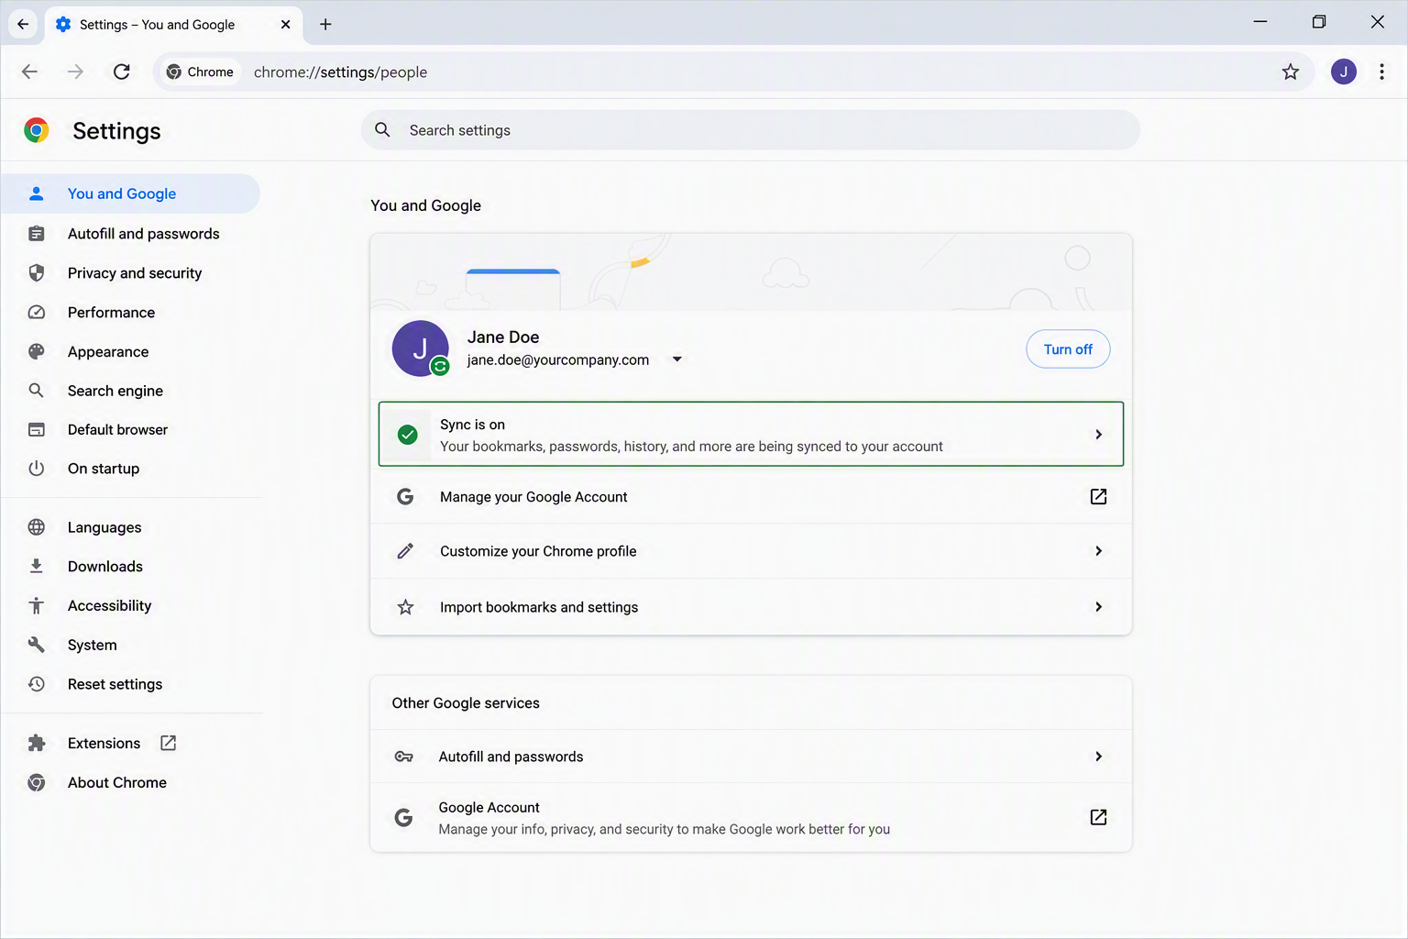1408x939 pixels.
Task: Expand Sync is on chevron
Action: [x=1098, y=435]
